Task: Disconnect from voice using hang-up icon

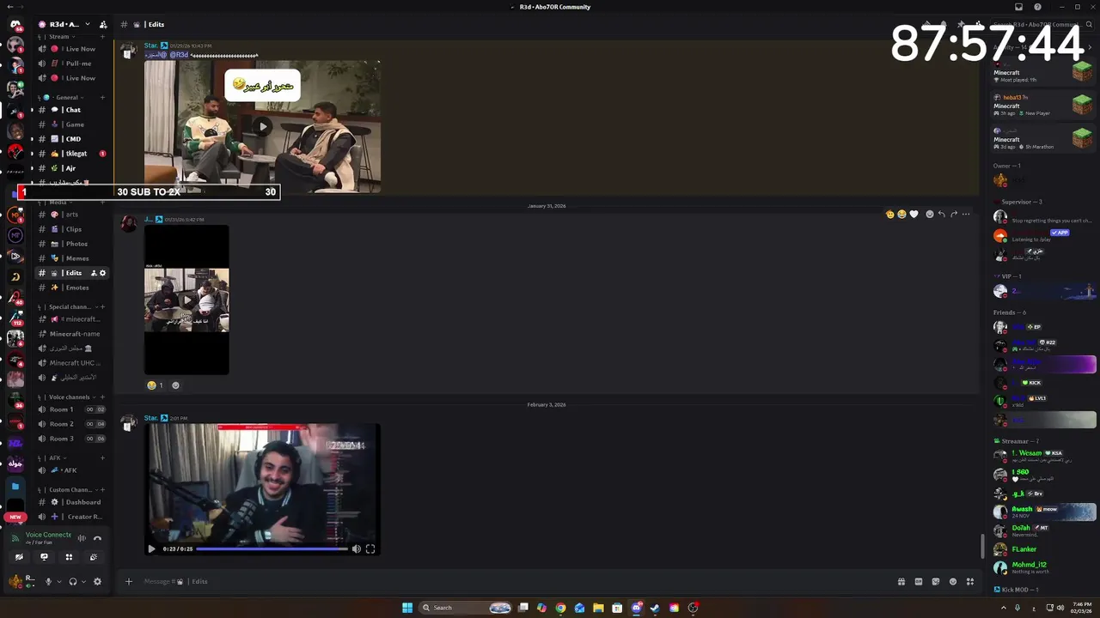Action: [x=97, y=538]
